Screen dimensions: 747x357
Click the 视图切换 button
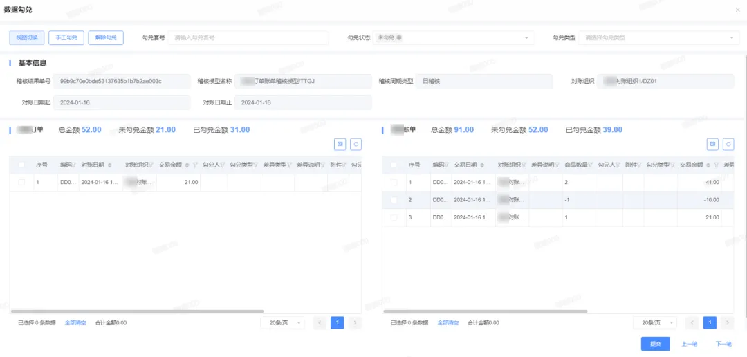pos(27,37)
